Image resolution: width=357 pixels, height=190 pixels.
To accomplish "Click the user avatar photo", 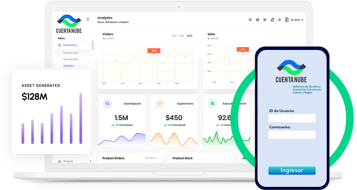I will pyautogui.click(x=287, y=20).
